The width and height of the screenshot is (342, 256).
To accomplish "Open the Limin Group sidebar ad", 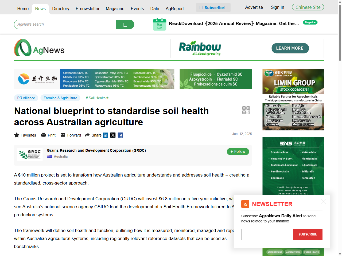I will click(293, 100).
